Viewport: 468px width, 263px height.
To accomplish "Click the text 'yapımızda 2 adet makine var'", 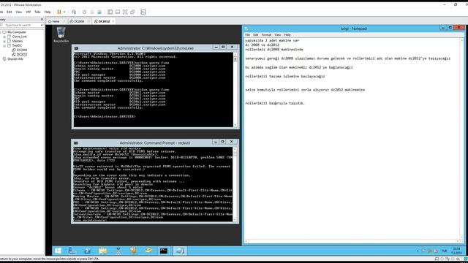I will click(x=272, y=41).
